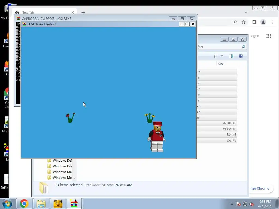Viewport: 279px width, 209px height.
Task: Click the Windows Start orb
Action: (7, 204)
